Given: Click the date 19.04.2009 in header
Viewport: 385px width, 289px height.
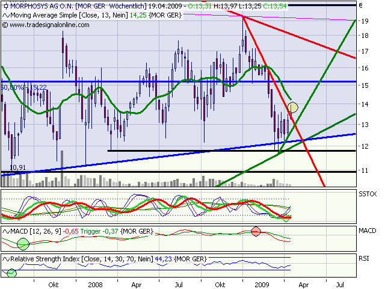Looking at the screenshot, I should [x=165, y=6].
